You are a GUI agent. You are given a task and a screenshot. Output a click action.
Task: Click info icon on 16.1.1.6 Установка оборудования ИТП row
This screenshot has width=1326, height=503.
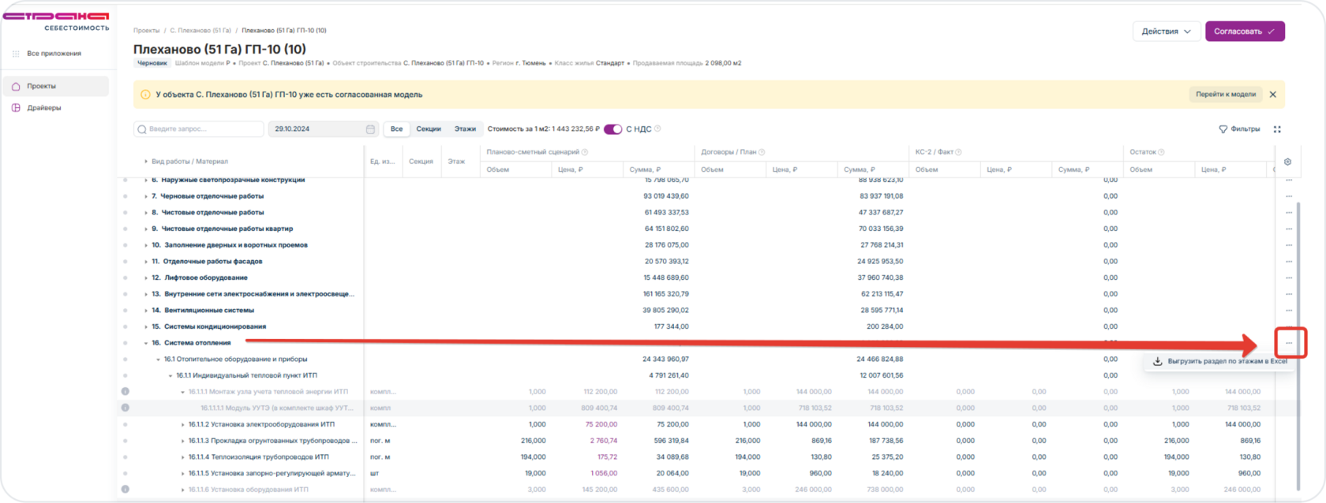(x=125, y=490)
